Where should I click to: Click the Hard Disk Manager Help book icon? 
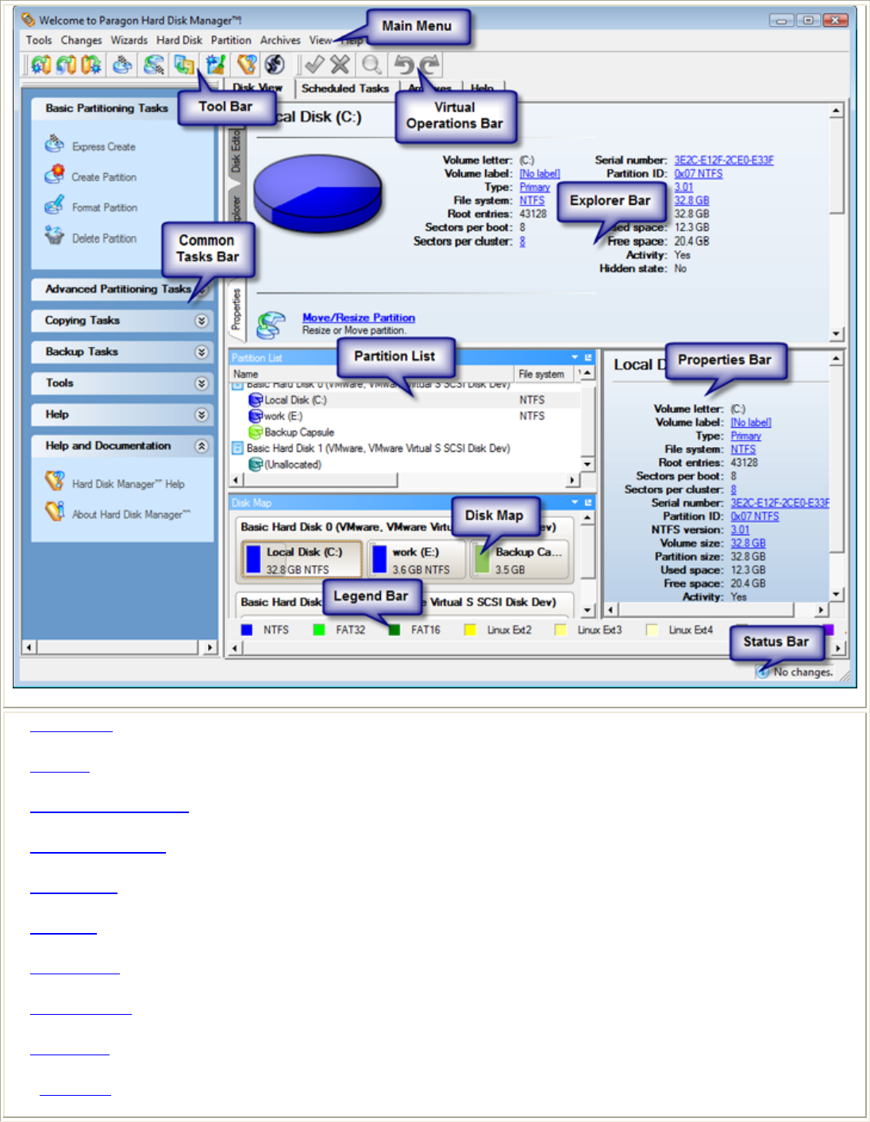pyautogui.click(x=55, y=481)
